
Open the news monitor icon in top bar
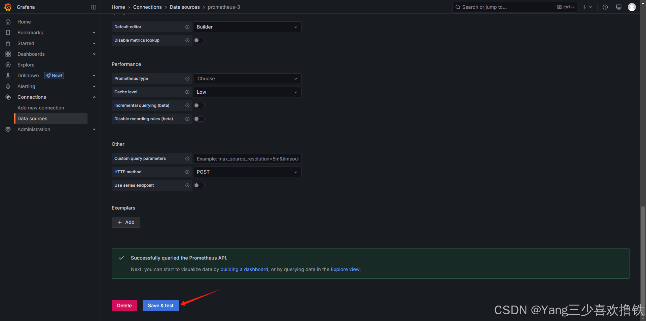[619, 7]
